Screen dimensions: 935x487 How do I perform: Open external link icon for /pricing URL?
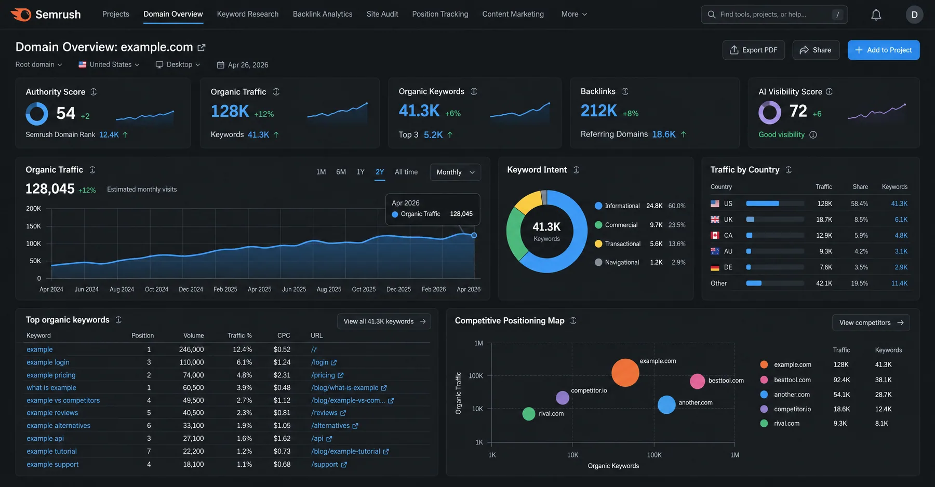point(340,375)
